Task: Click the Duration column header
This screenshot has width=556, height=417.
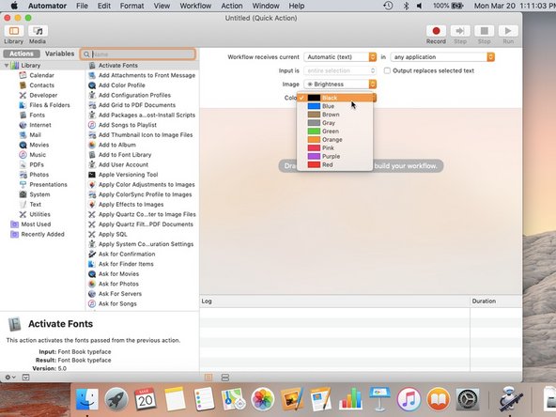Action: 496,301
